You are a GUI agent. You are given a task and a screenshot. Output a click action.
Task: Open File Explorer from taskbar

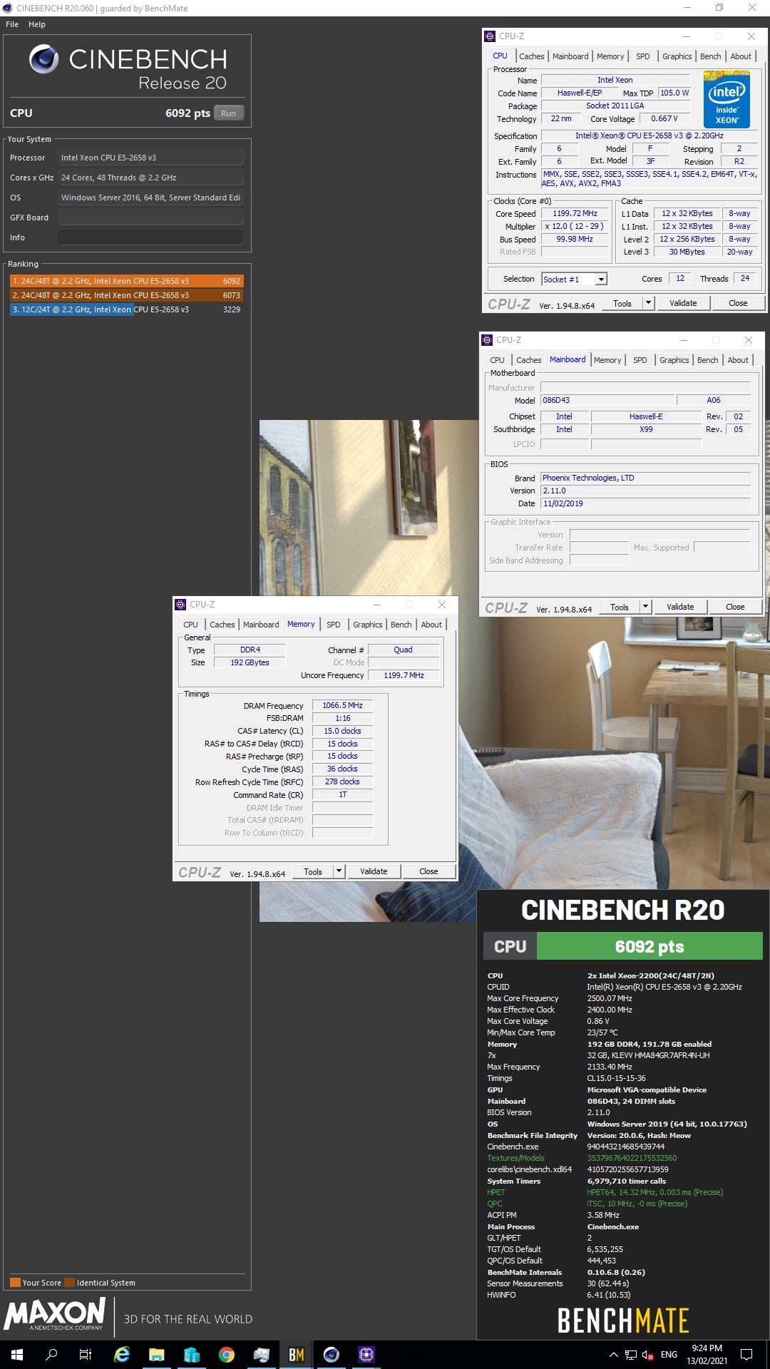point(157,1354)
